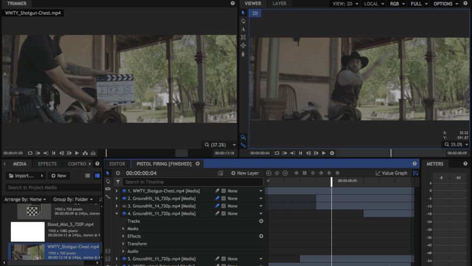The width and height of the screenshot is (472, 266).
Task: Open the VIEW: 2D dropdown
Action: pos(346,4)
